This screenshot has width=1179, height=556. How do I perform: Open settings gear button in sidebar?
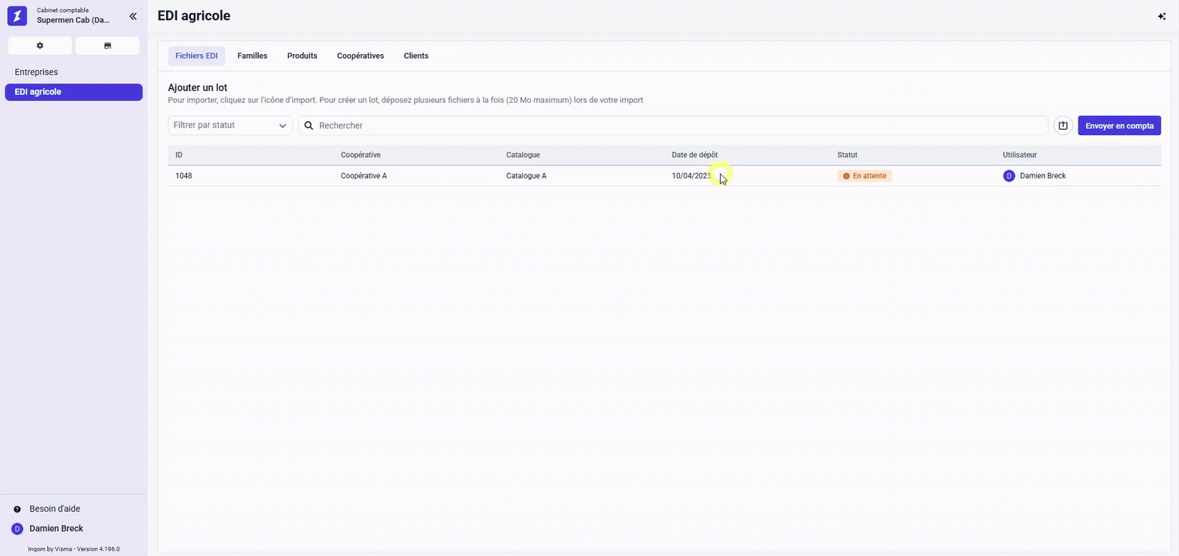[x=40, y=46]
